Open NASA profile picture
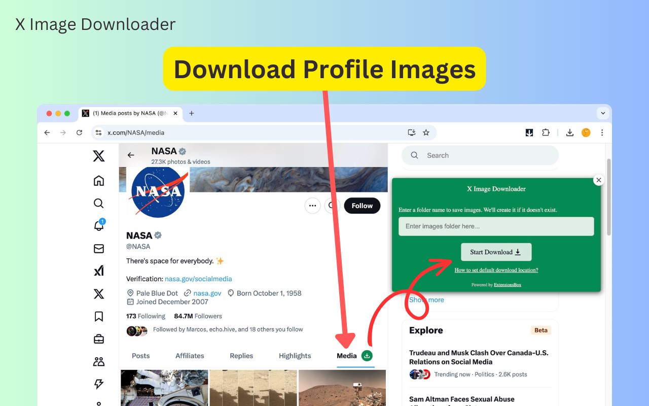This screenshot has width=649, height=406. [x=158, y=191]
